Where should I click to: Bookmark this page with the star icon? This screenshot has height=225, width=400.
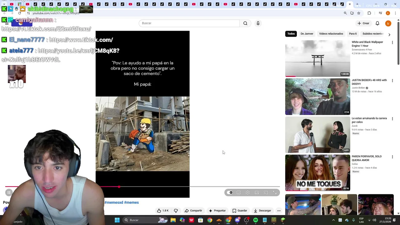(x=359, y=13)
